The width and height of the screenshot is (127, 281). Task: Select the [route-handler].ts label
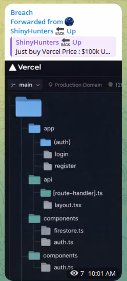click(78, 193)
